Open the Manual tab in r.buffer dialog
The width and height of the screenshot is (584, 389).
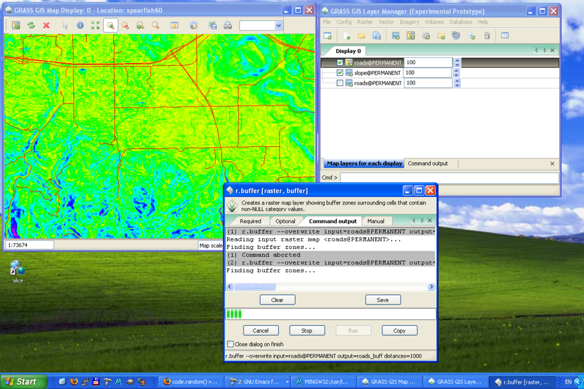[376, 221]
